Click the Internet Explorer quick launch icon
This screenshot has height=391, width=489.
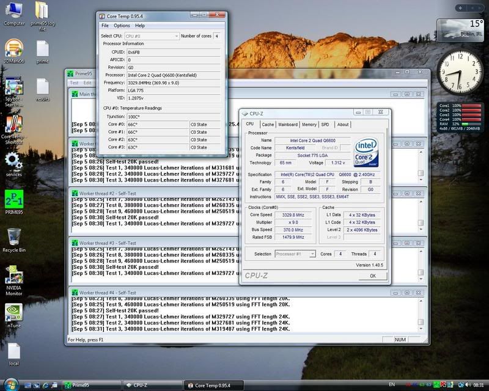click(45, 386)
